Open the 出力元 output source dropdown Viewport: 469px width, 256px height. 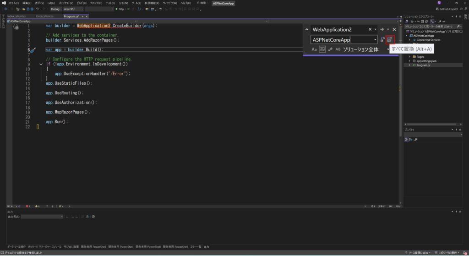coord(42,217)
